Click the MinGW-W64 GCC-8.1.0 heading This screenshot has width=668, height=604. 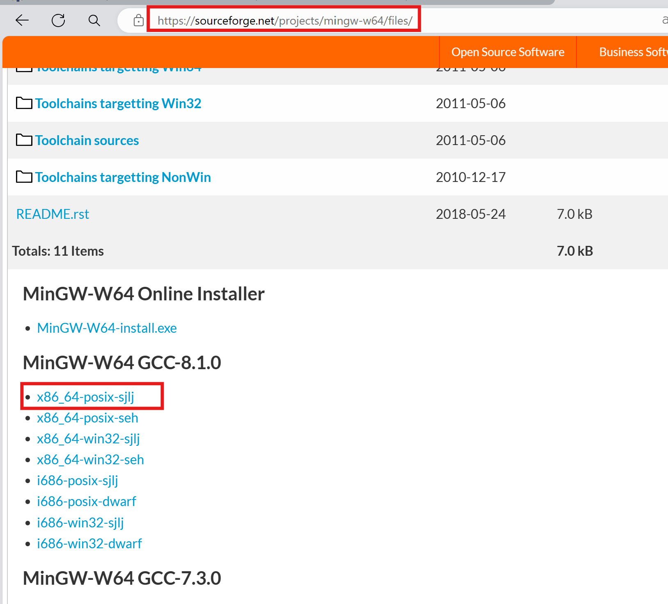(x=122, y=363)
